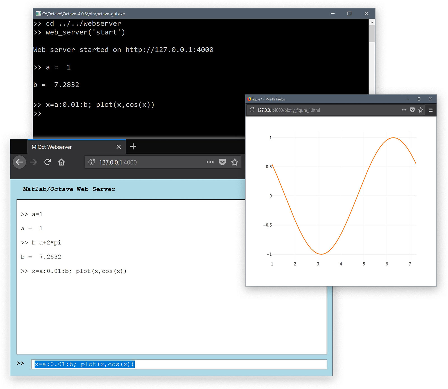448x389 pixels.
Task: Click the command input with plot(x,cos(x))
Action: pos(179,364)
